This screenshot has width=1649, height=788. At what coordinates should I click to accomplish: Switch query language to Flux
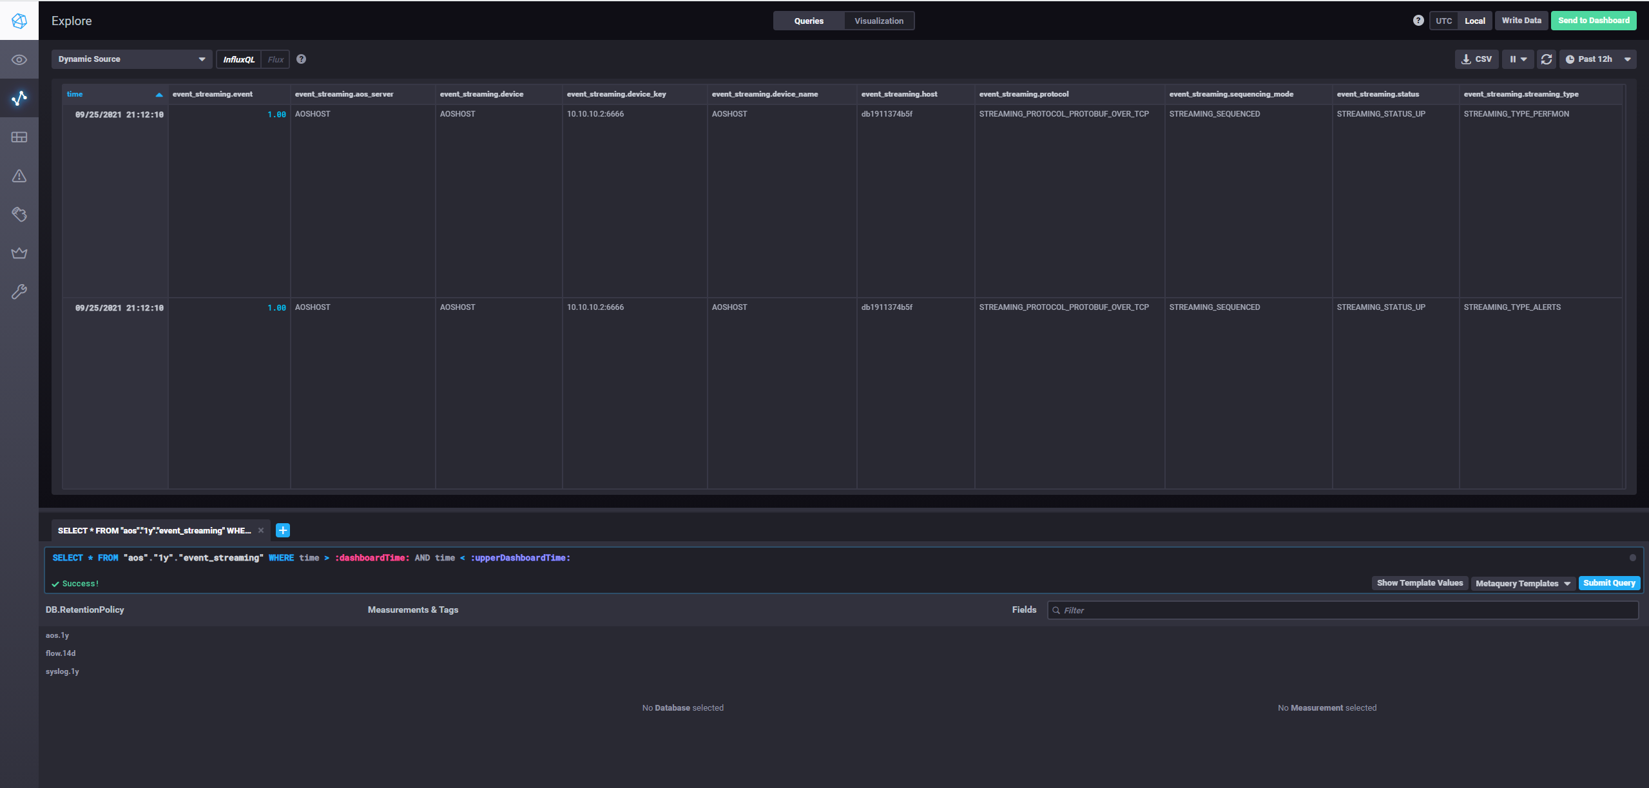[276, 59]
